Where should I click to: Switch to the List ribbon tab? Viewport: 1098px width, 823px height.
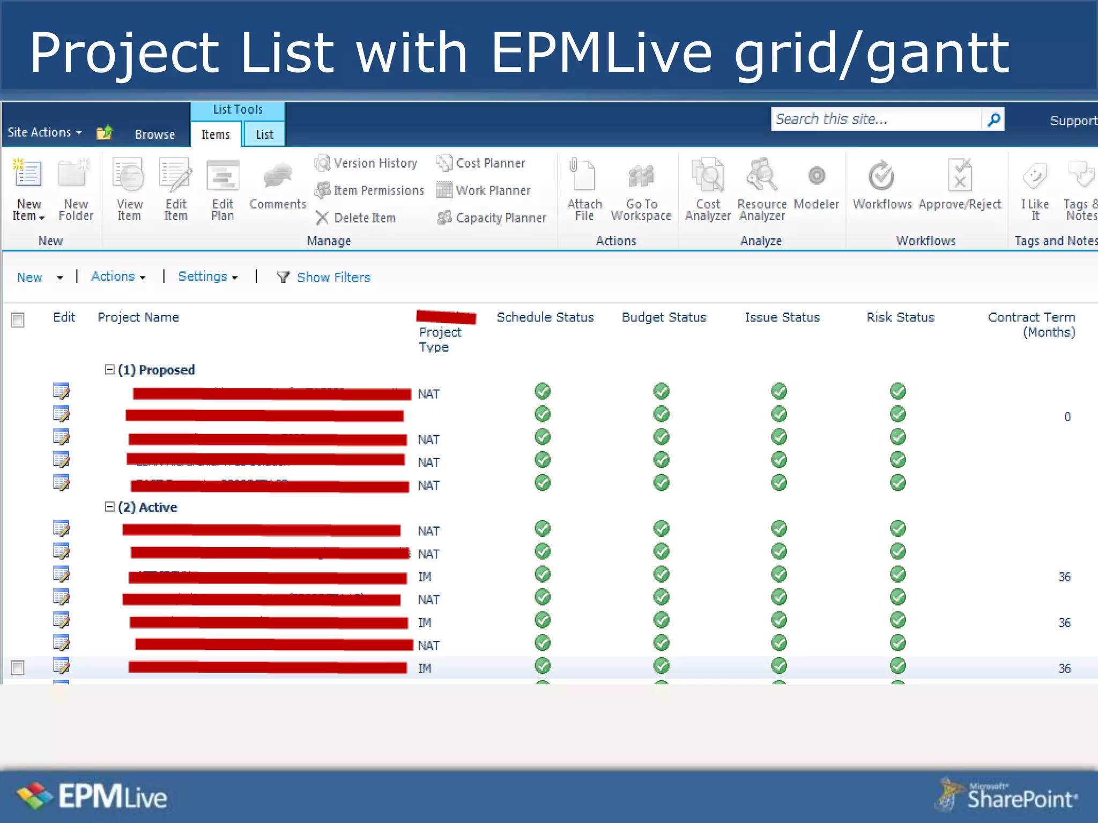point(264,134)
